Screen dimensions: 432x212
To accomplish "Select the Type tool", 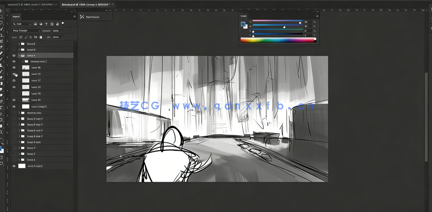I will 1,107.
